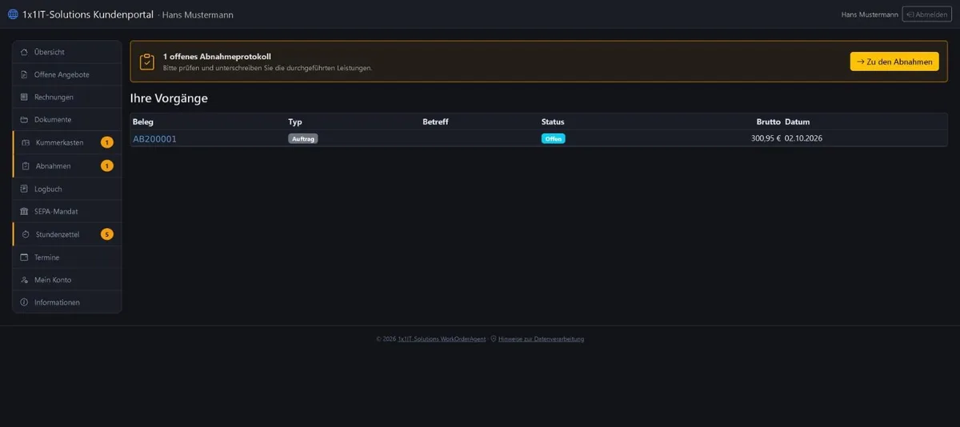Click the Typ column header
The image size is (960, 427).
tap(295, 122)
